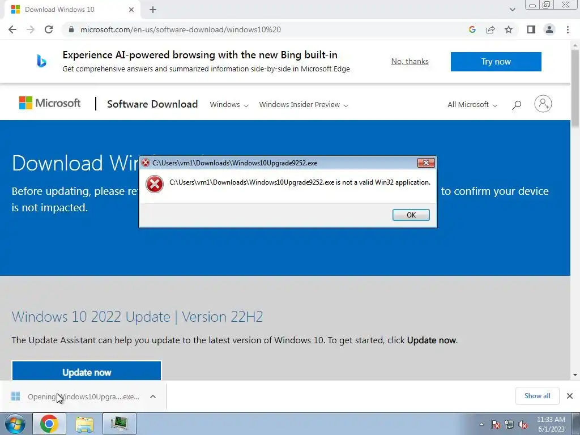This screenshot has width=580, height=435.
Task: Show hidden tray icons arrow
Action: (481, 424)
